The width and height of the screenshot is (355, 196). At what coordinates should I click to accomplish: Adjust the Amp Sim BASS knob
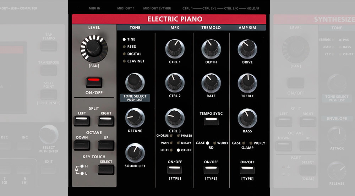[247, 118]
